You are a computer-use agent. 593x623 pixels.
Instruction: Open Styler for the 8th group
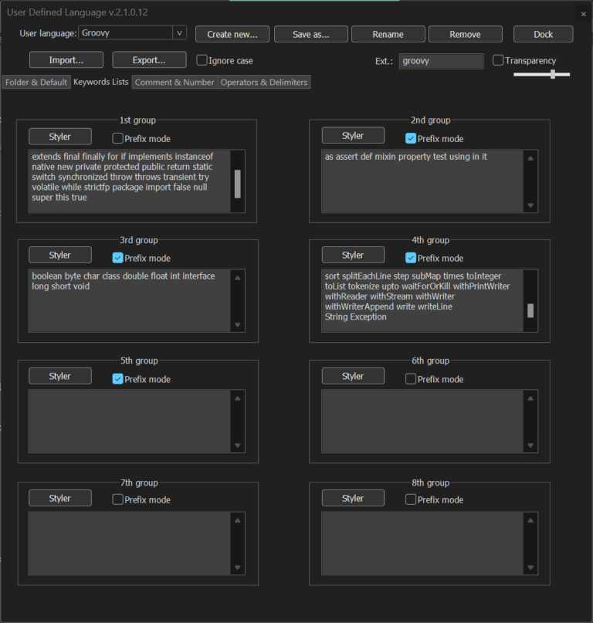click(353, 499)
